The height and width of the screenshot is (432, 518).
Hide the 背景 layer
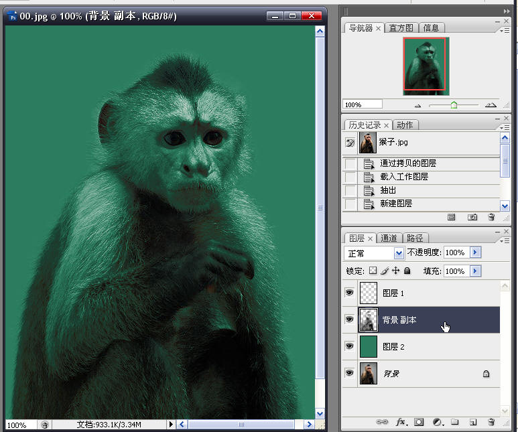tap(350, 373)
